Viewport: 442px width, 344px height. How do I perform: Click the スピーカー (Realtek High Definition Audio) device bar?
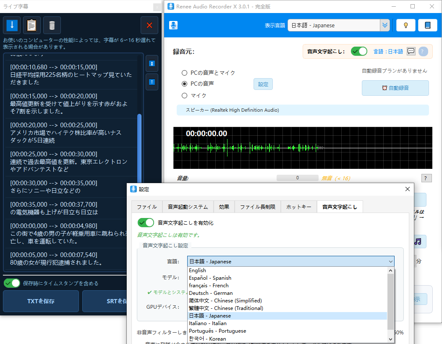[303, 110]
